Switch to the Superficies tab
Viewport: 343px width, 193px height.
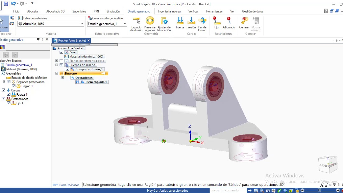point(79,11)
